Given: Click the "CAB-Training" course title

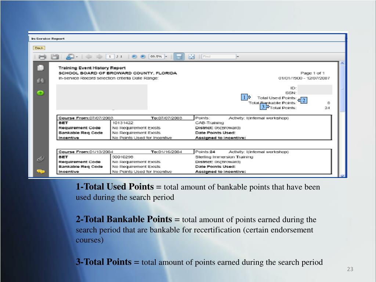Looking at the screenshot, I should point(210,123).
